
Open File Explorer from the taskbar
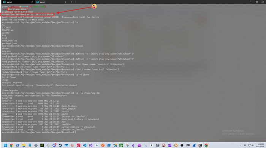click(x=24, y=145)
